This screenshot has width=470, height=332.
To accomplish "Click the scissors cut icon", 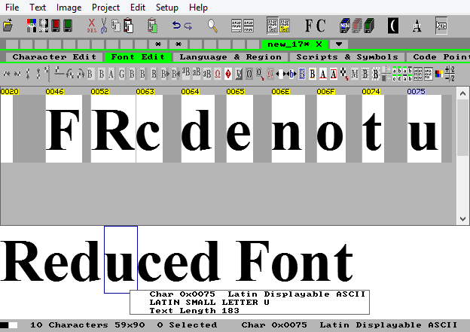I will pos(104,26).
